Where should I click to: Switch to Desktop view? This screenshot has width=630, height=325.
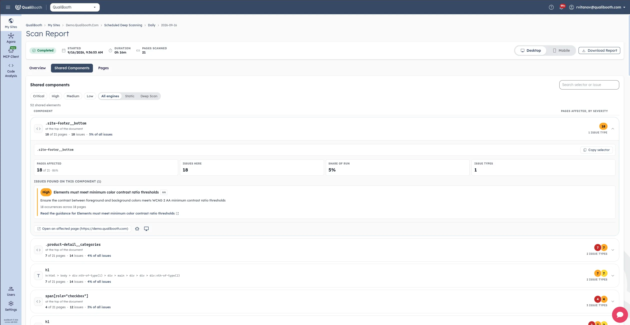[x=531, y=50]
